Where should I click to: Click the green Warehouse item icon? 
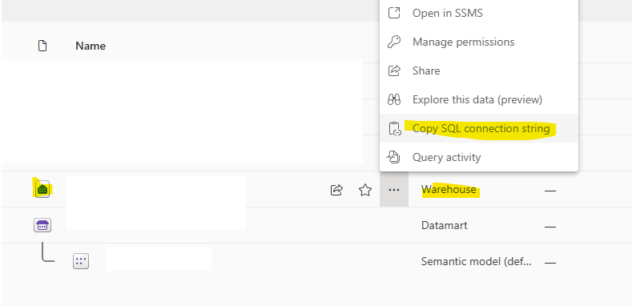pos(42,189)
